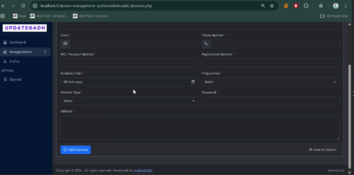Click the page's vertical scrollbar thumb

[350, 116]
